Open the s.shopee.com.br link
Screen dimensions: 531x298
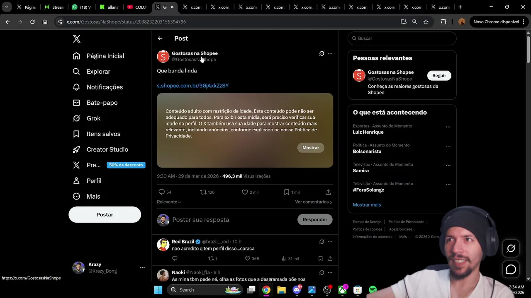[192, 86]
